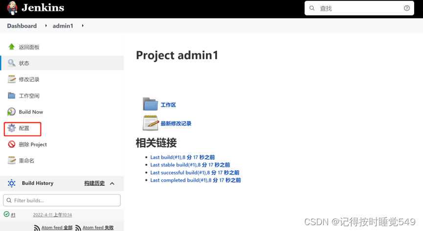Viewport: 423px width, 231px height.
Task: Click the folder 工作空间 icon
Action: coord(12,96)
